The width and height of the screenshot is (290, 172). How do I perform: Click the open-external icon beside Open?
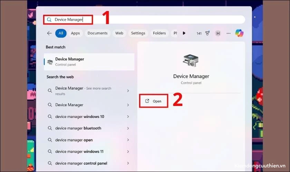click(x=147, y=101)
